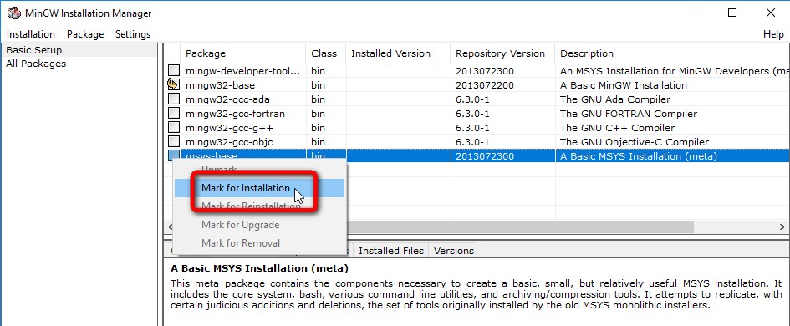Viewport: 790px width, 326px height.
Task: Select the mingw32-gcc-g++ package name
Action: [x=229, y=128]
